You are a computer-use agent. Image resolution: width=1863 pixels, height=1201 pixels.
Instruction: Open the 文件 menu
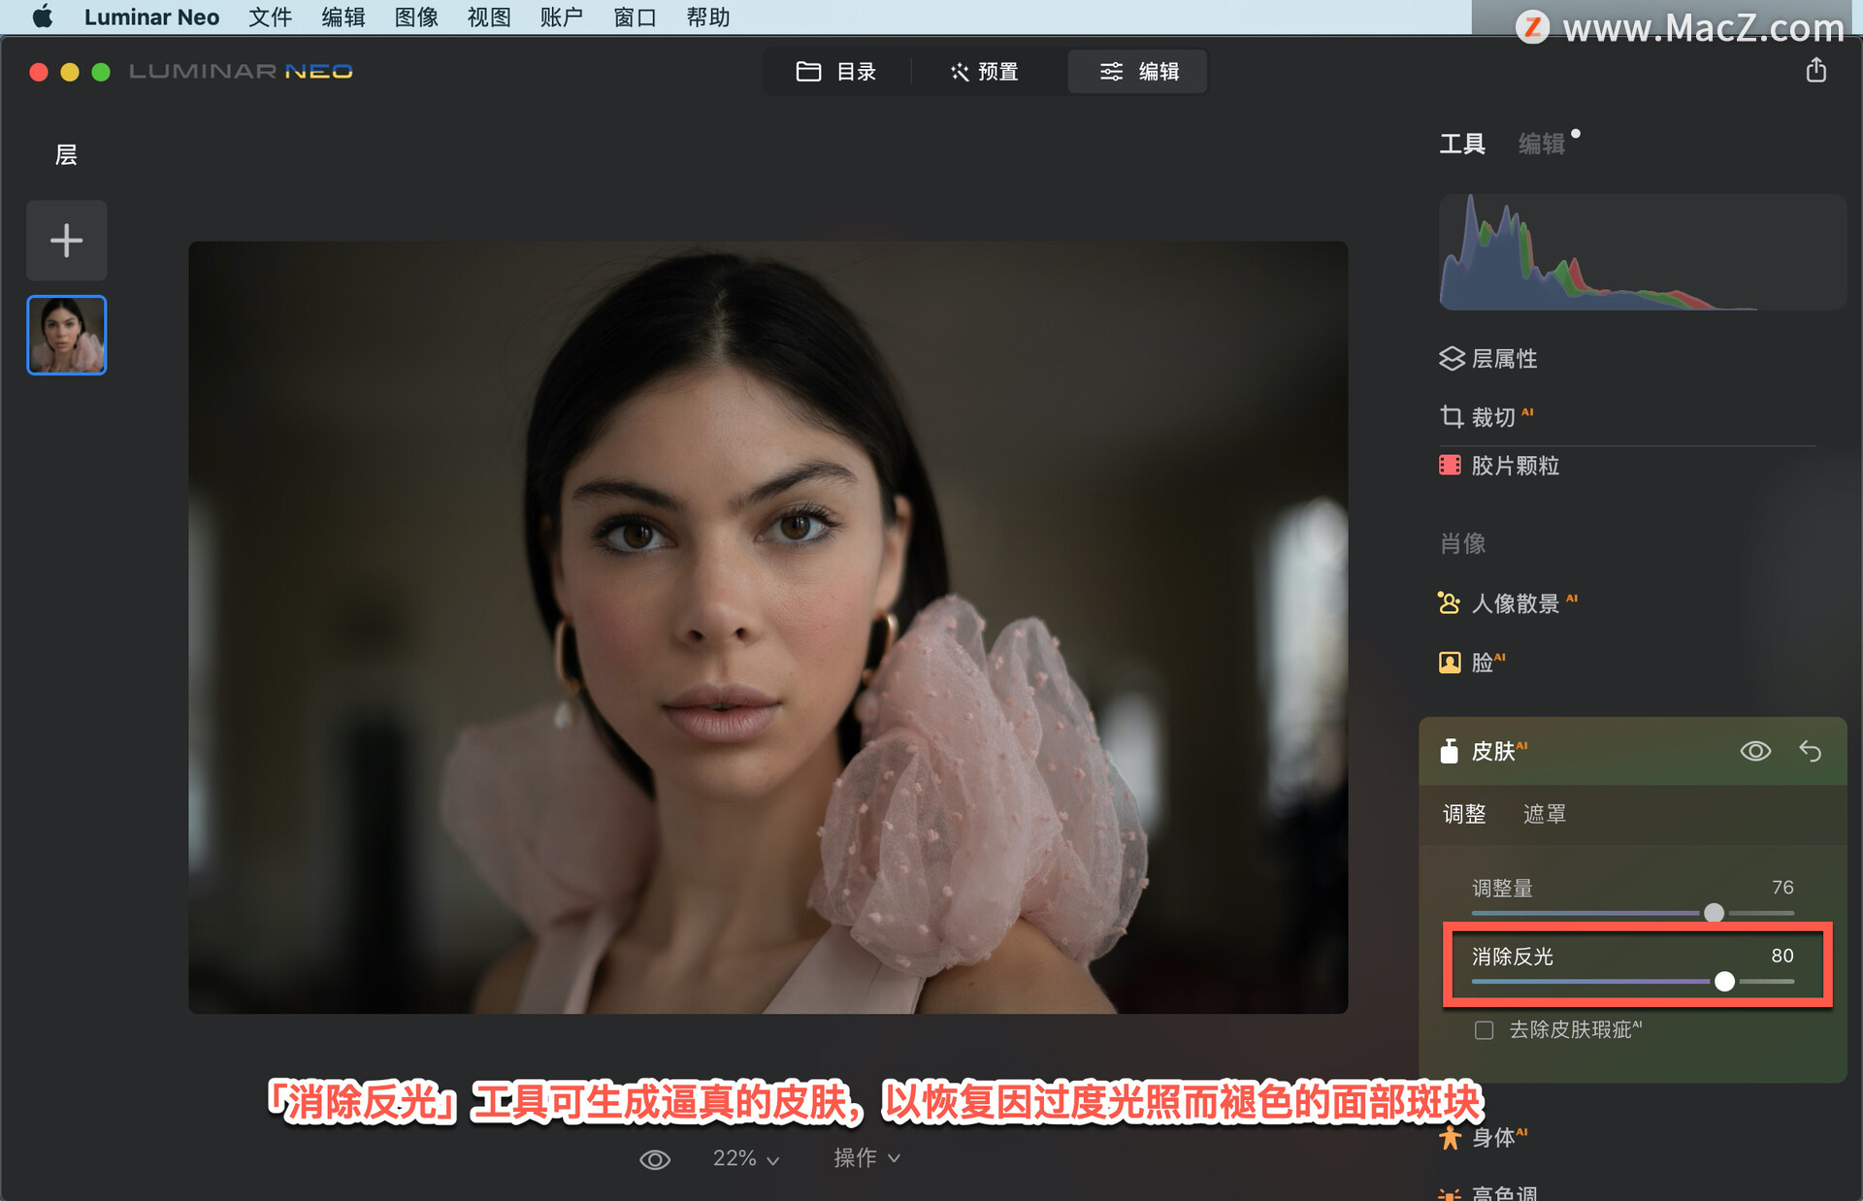270,16
